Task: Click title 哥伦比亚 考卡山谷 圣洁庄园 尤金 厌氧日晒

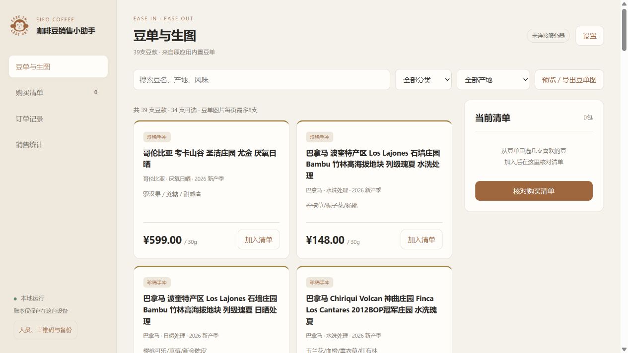Action: coord(209,159)
